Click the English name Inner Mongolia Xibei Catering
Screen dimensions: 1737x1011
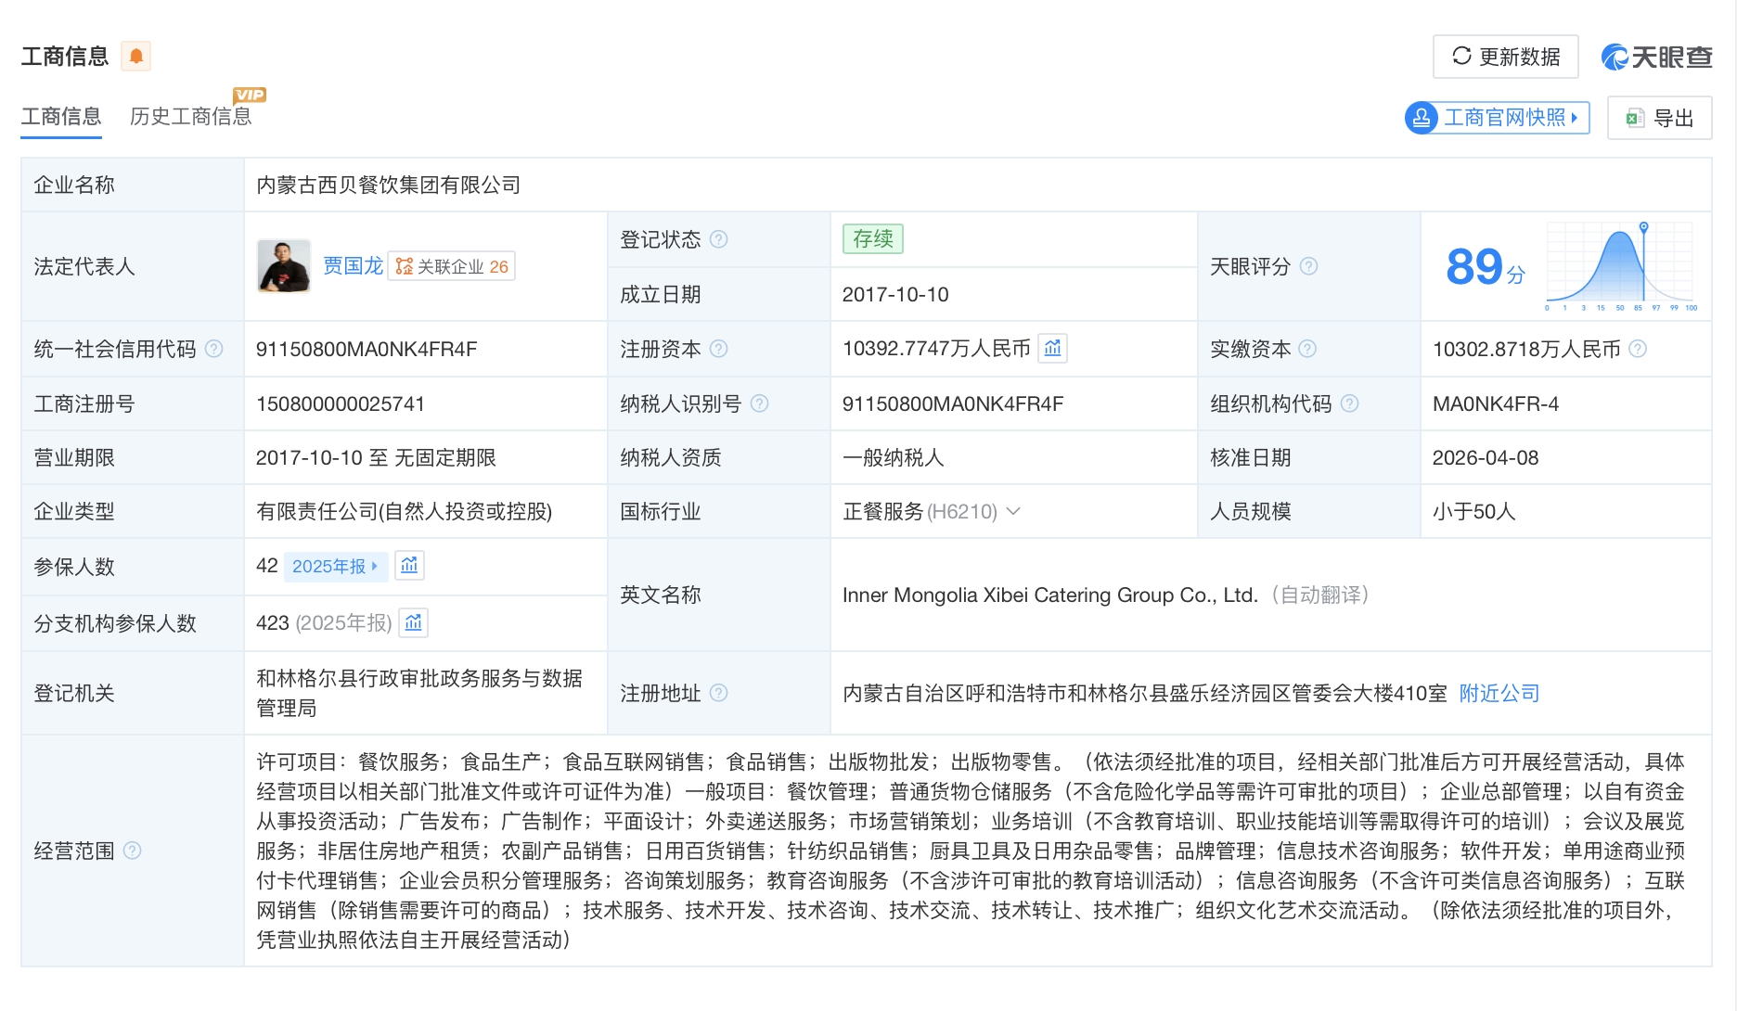coord(1050,595)
